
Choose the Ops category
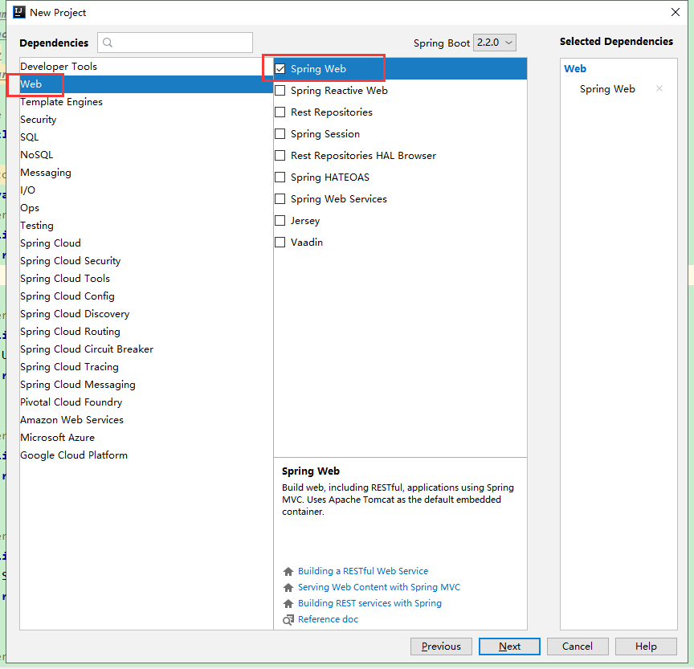[146, 208]
